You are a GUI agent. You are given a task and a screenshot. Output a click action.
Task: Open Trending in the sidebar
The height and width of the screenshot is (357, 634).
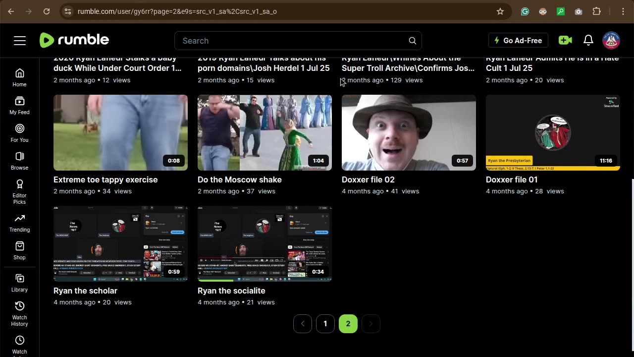[x=19, y=223]
